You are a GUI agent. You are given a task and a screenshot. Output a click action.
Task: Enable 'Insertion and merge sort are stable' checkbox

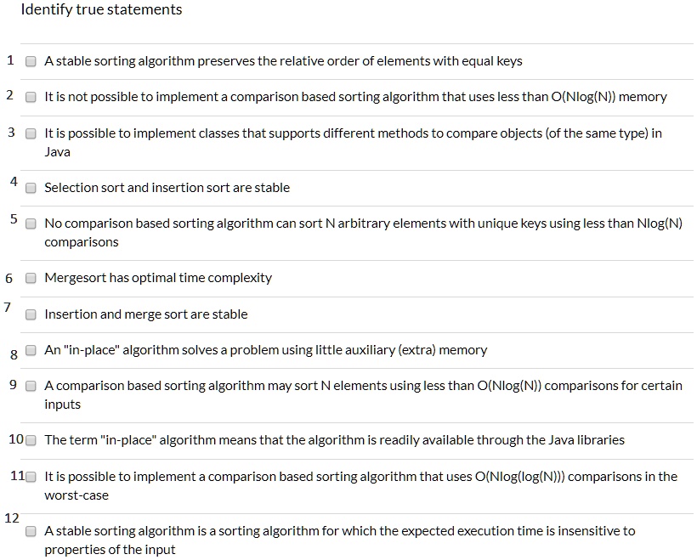tap(31, 314)
